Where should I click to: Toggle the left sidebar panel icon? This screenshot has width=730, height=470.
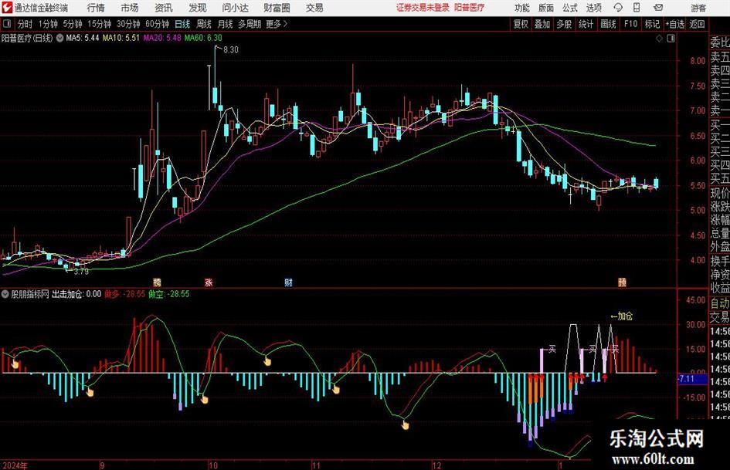coord(6,24)
